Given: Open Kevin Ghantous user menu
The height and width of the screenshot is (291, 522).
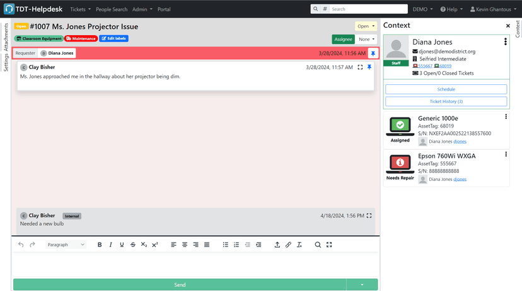Looking at the screenshot, I should (x=493, y=9).
